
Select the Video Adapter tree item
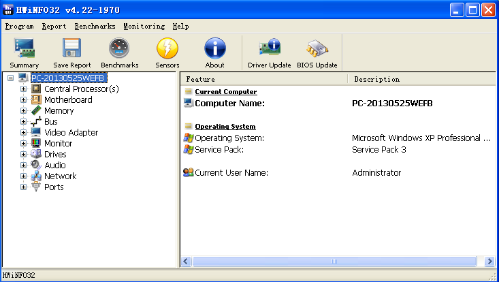71,133
